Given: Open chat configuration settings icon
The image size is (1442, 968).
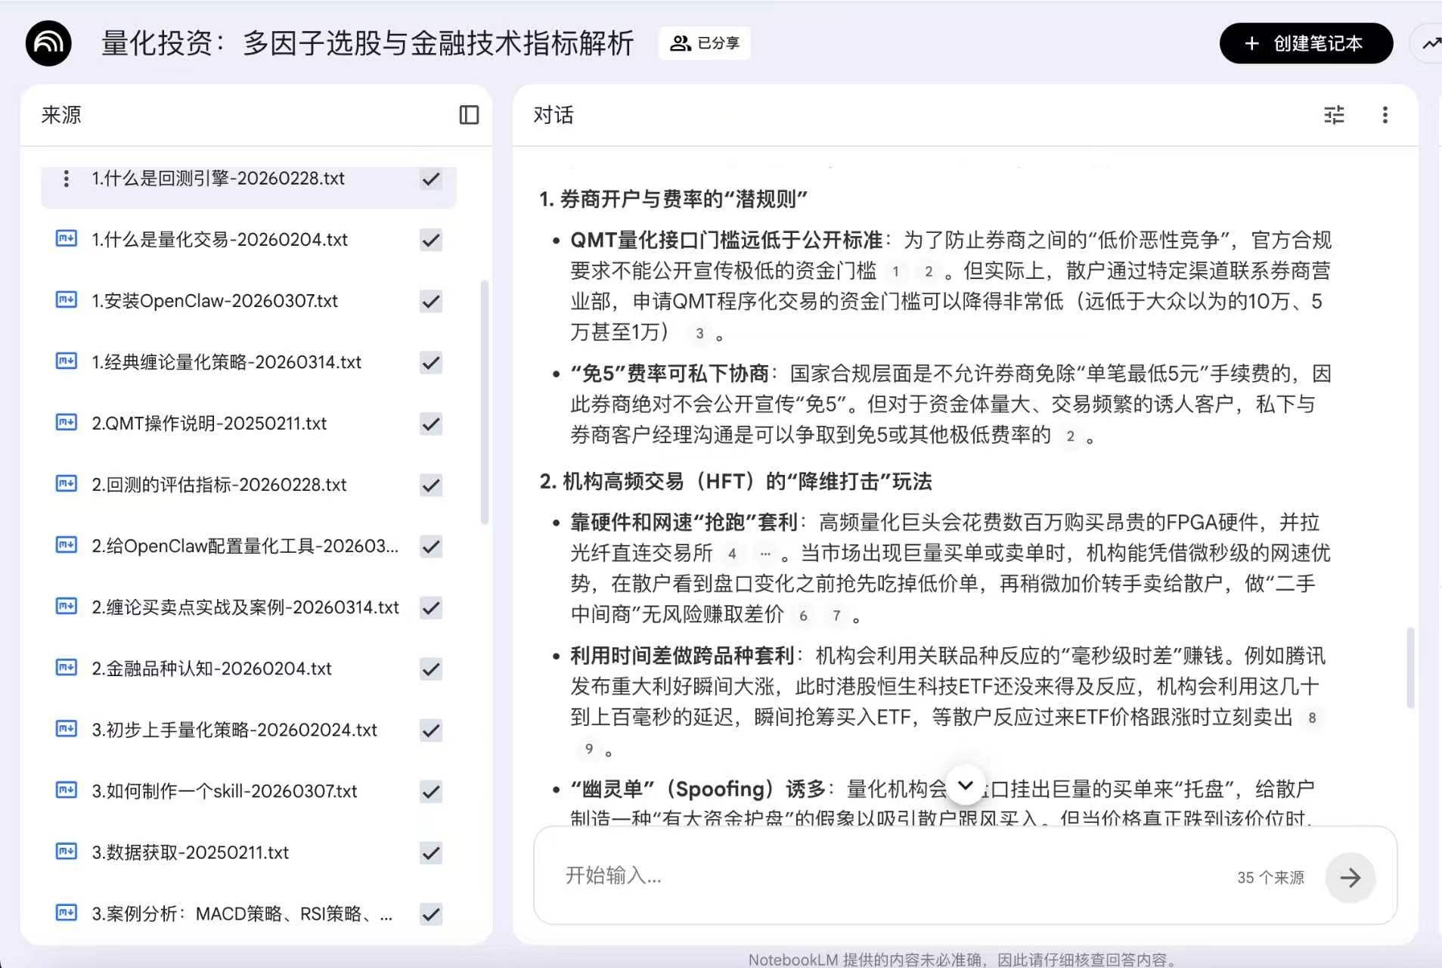Looking at the screenshot, I should coord(1334,115).
